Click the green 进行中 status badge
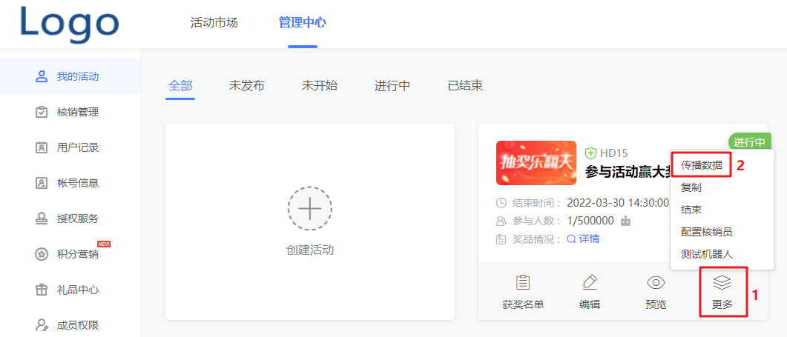The width and height of the screenshot is (787, 337). (749, 142)
